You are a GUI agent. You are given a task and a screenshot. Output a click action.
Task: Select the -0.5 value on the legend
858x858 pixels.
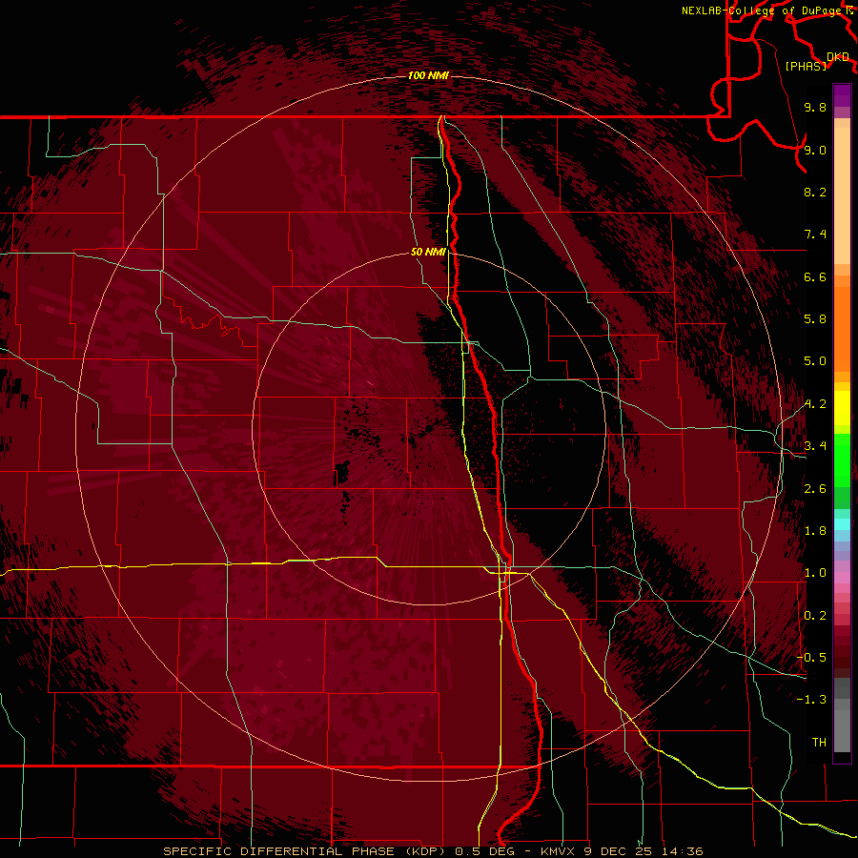pyautogui.click(x=811, y=658)
